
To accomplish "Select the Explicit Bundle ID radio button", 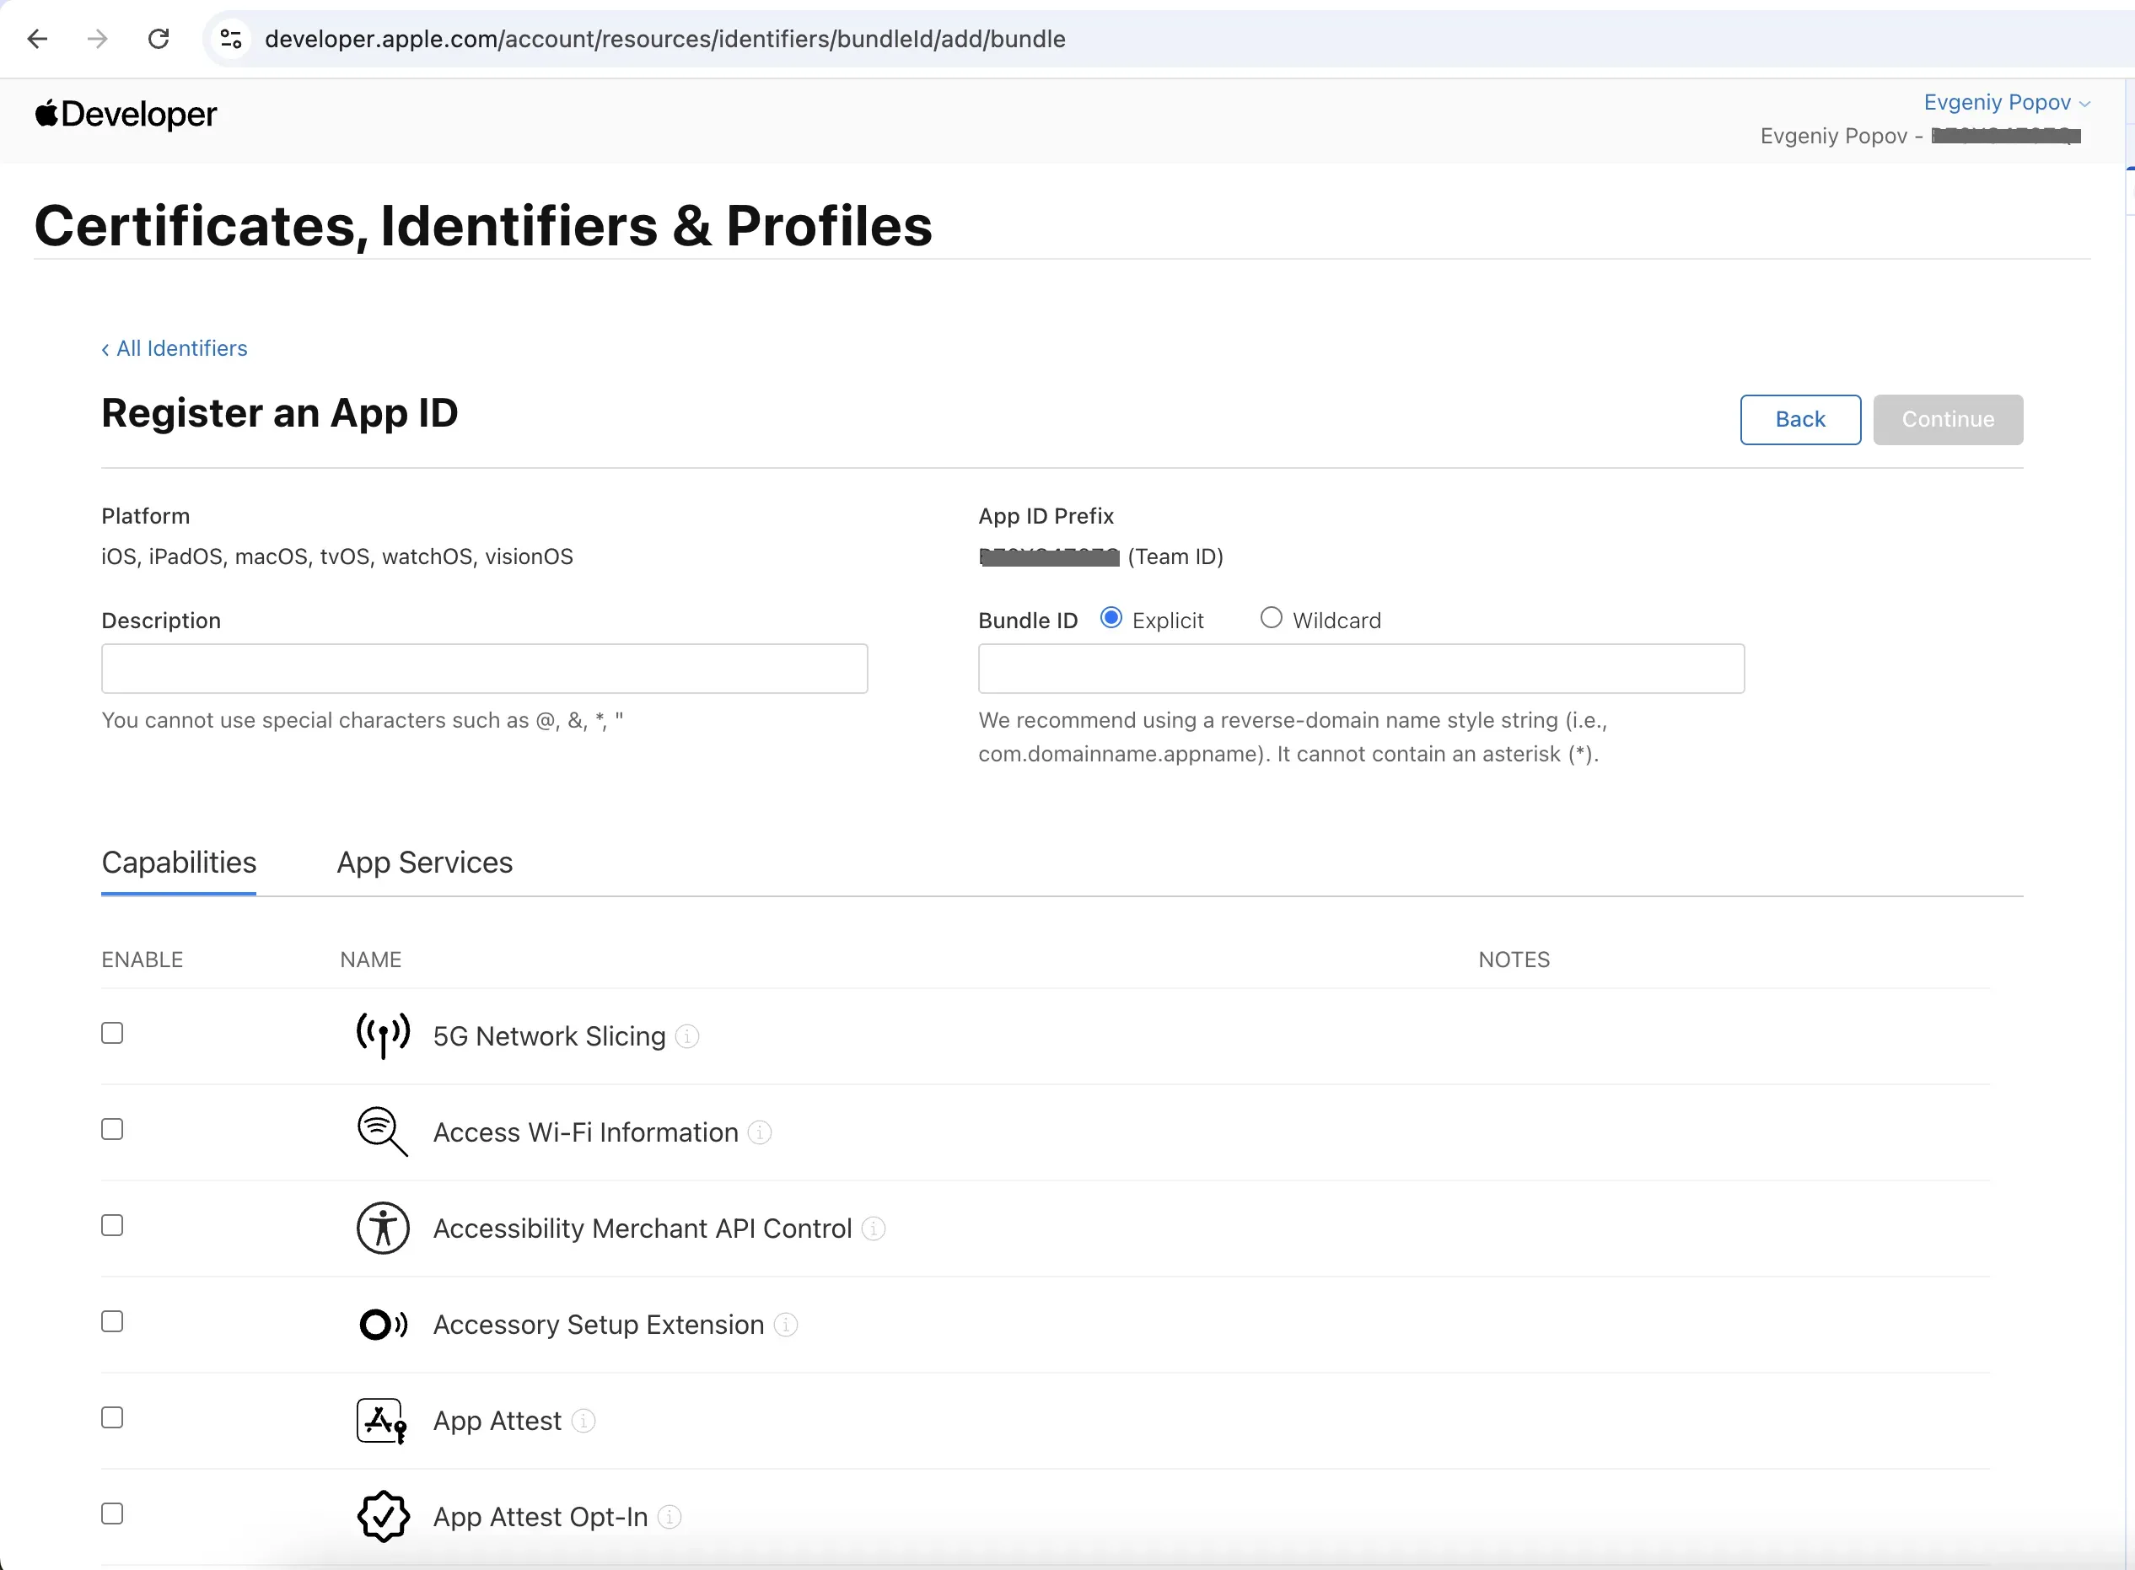I will click(1111, 618).
